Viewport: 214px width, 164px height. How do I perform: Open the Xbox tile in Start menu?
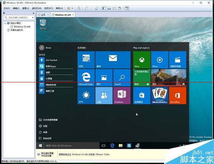[142, 60]
